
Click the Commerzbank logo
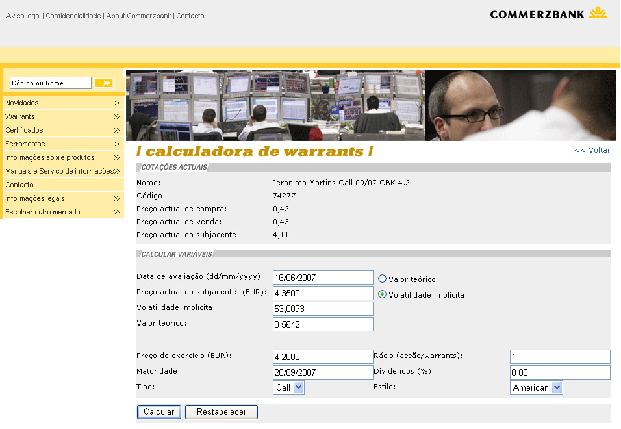pos(548,14)
